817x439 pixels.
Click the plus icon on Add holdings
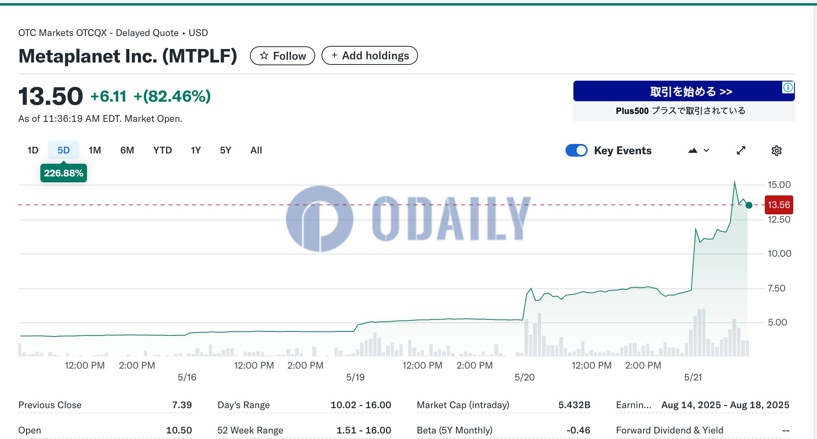coord(335,55)
